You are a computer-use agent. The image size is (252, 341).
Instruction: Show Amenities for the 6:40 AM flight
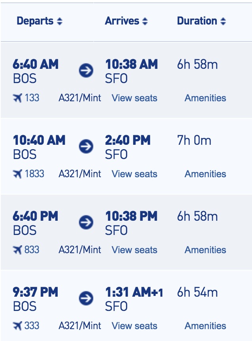coord(205,98)
